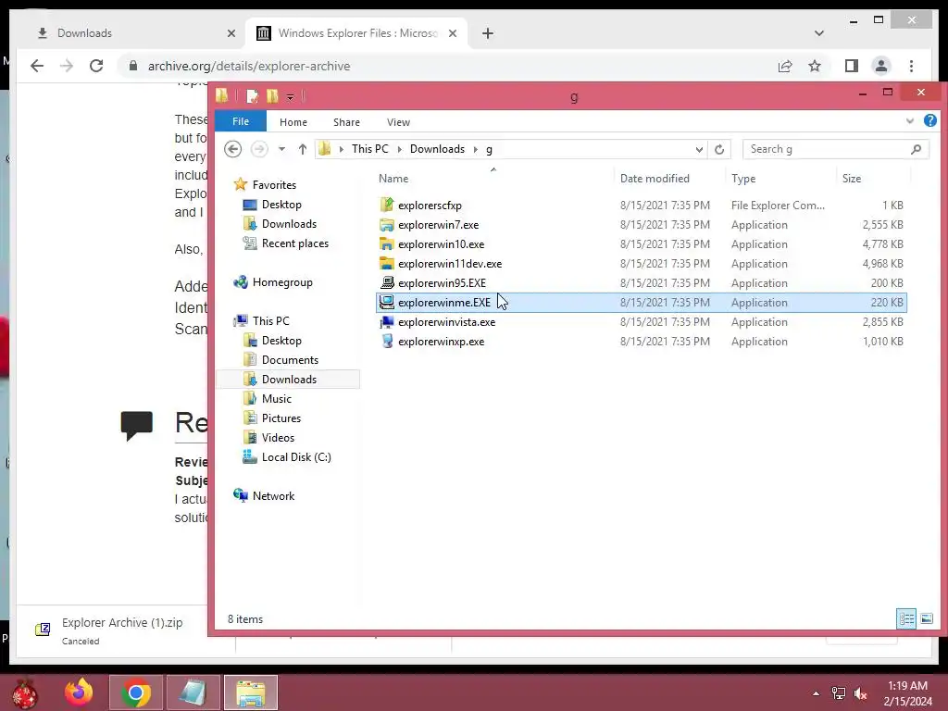The height and width of the screenshot is (711, 948).
Task: Expand the Explorer ribbon
Action: coord(909,121)
